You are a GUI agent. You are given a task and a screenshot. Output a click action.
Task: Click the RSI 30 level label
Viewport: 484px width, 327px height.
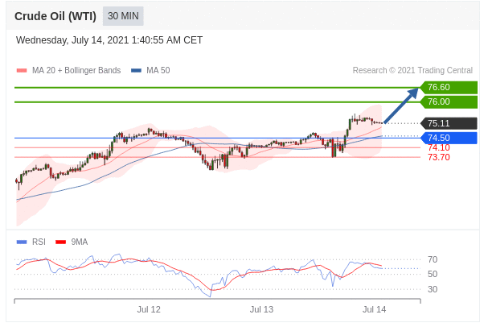coord(433,289)
